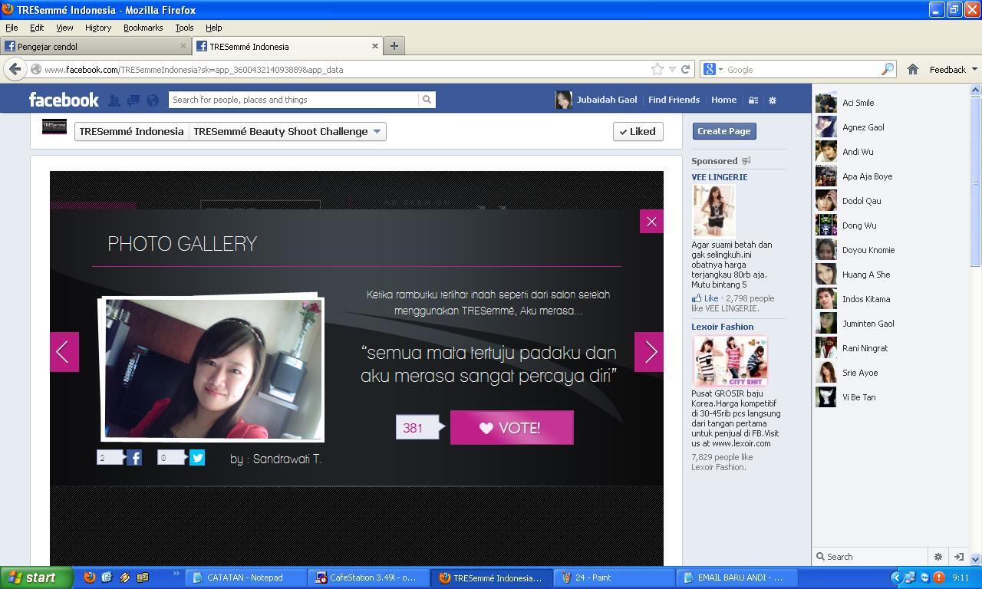Click Facebook search for people field
Screen dimensions: 982x589
[294, 100]
